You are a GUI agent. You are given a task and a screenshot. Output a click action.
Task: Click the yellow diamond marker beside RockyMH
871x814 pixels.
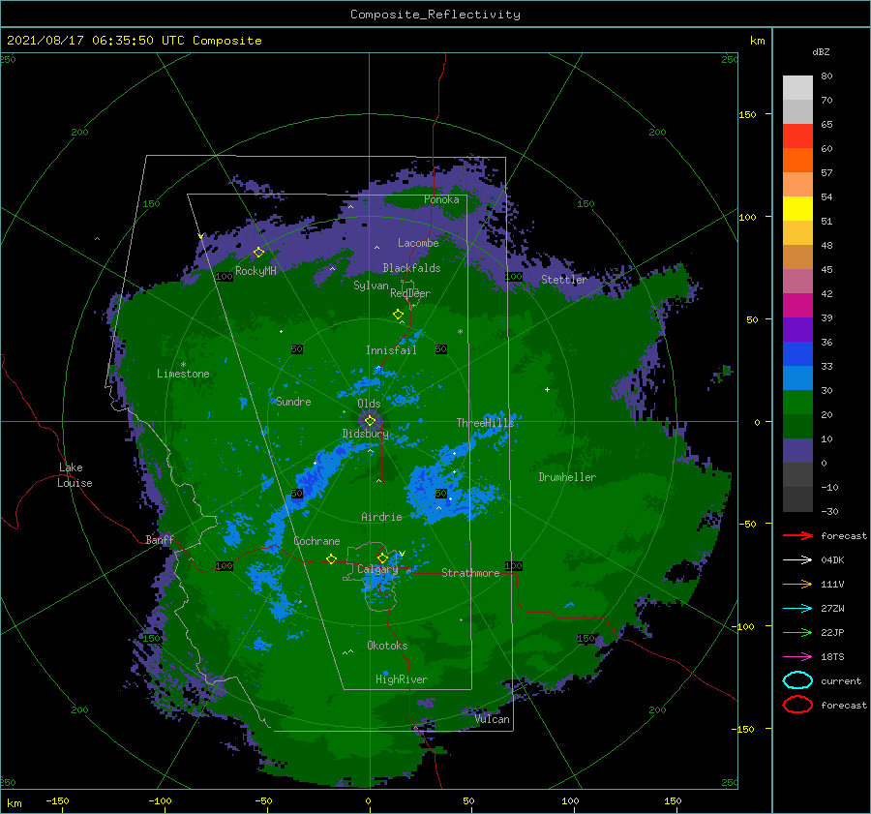click(x=258, y=253)
